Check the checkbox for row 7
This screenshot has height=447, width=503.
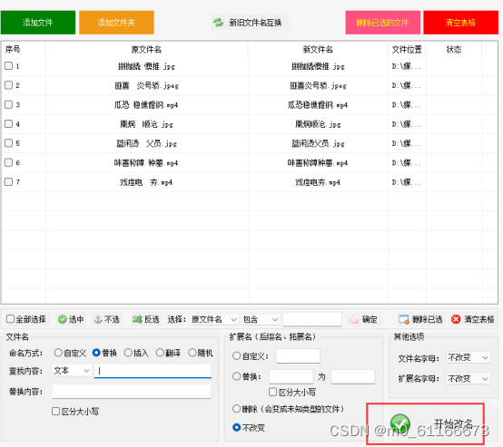click(9, 181)
